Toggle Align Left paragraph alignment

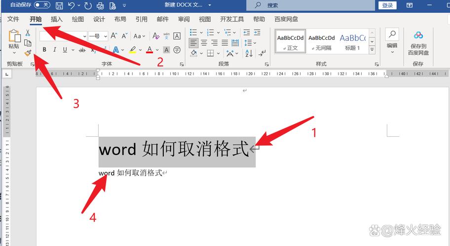point(193,43)
